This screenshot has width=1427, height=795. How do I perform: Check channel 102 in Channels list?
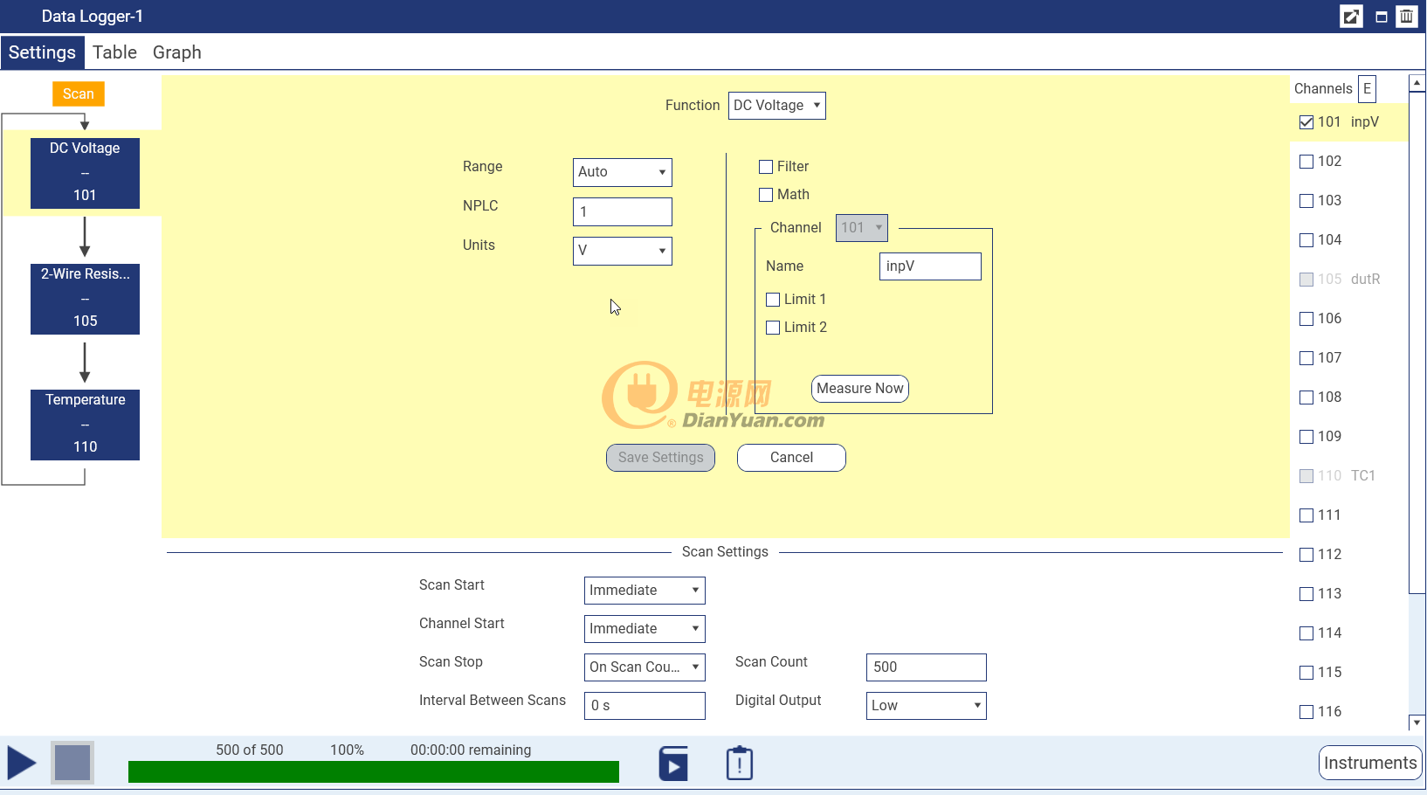pos(1306,162)
